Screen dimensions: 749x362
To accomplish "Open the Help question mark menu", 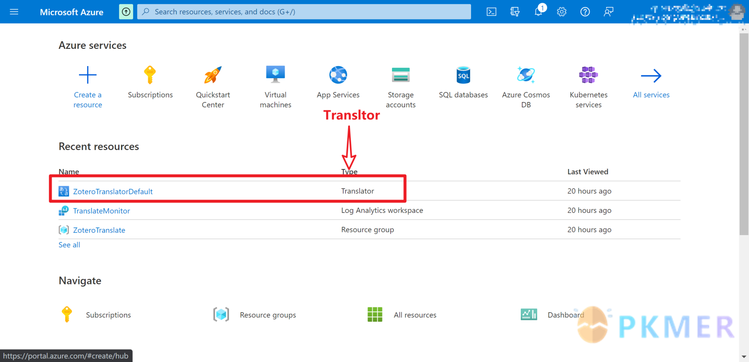I will pos(585,12).
